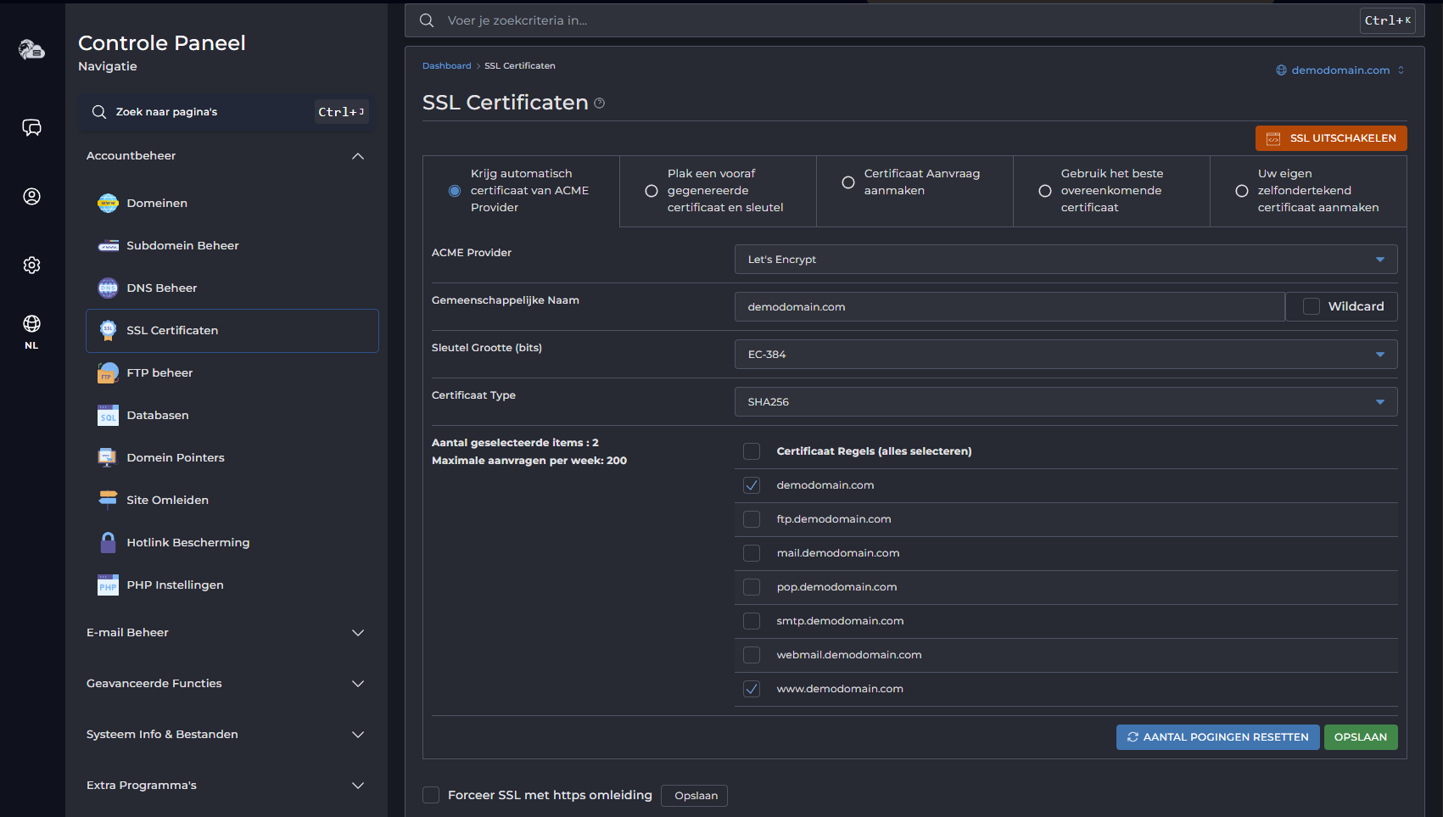Viewport: 1443px width, 817px height.
Task: Click the Subdomein Beheer icon
Action: pos(108,246)
